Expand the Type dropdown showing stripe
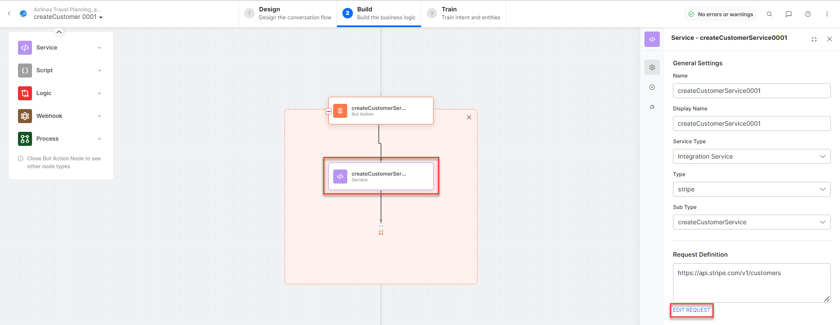 (x=751, y=189)
